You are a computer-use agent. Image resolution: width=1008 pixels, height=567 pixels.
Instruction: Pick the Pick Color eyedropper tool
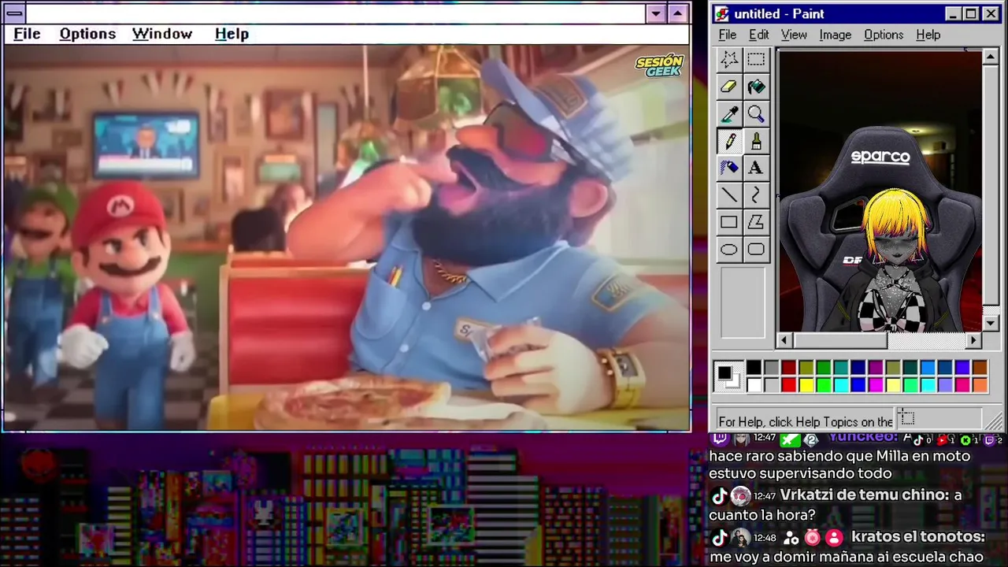[x=729, y=114]
